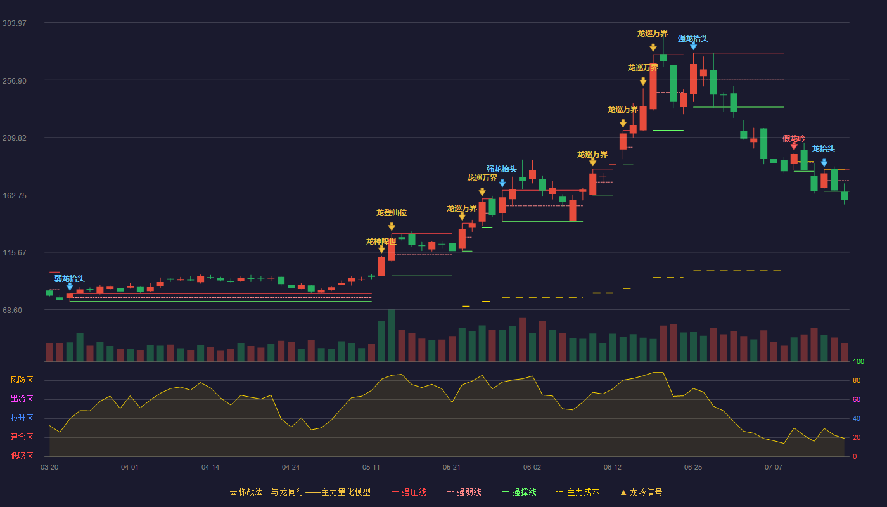Click the 04-01 date label

[x=130, y=467]
